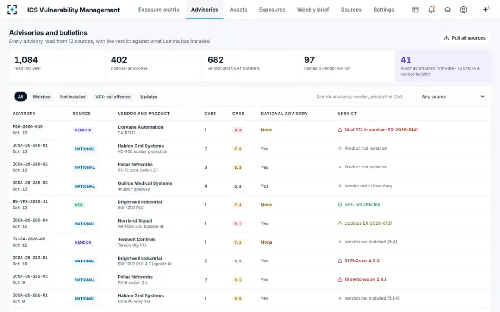Click the VENDOR badge in the Corvane Automation row
The width and height of the screenshot is (500, 312).
tap(83, 130)
